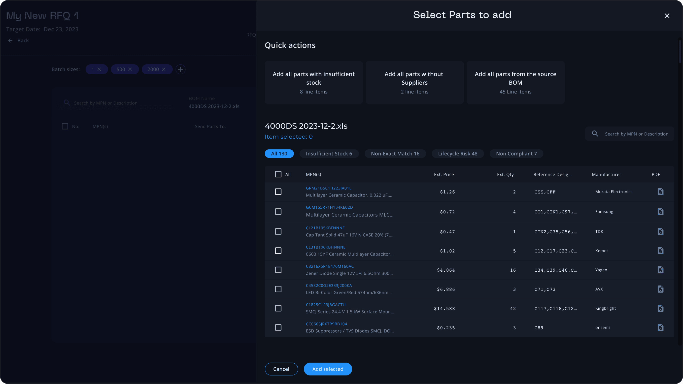Open part link GCM155R71H104KE02D
Screen dimensions: 683x384
pos(329,207)
